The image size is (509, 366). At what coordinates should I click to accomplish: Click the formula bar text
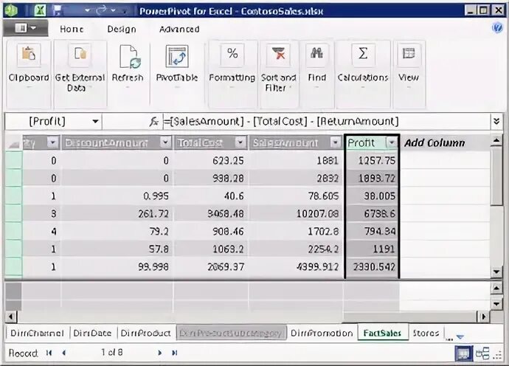281,122
